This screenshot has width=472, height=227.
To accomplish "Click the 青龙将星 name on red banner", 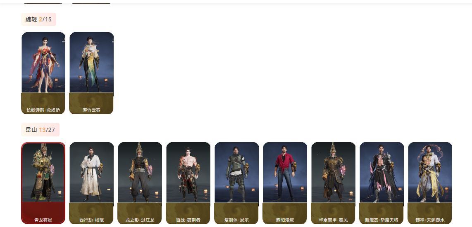I will click(x=43, y=220).
